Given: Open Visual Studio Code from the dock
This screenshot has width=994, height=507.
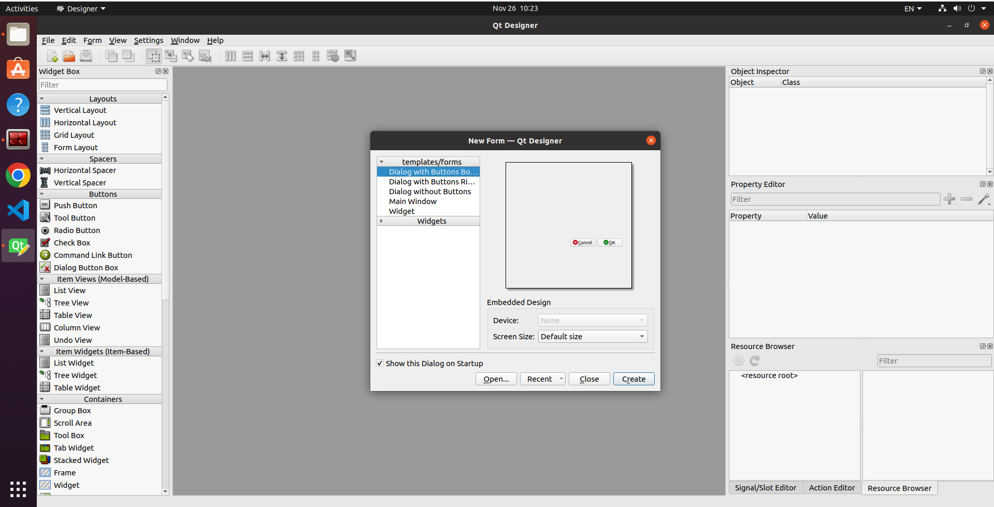Looking at the screenshot, I should coord(18,210).
